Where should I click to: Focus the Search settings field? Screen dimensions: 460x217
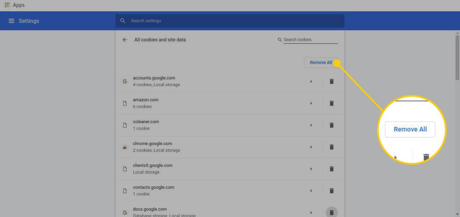pyautogui.click(x=230, y=21)
